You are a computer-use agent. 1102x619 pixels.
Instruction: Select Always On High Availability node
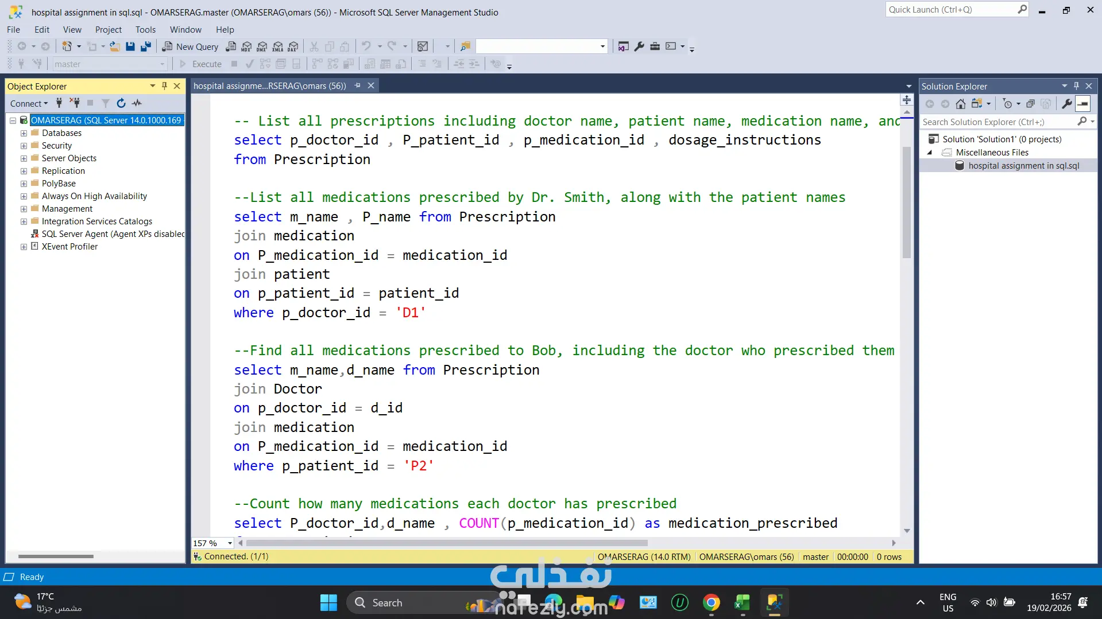tap(94, 196)
